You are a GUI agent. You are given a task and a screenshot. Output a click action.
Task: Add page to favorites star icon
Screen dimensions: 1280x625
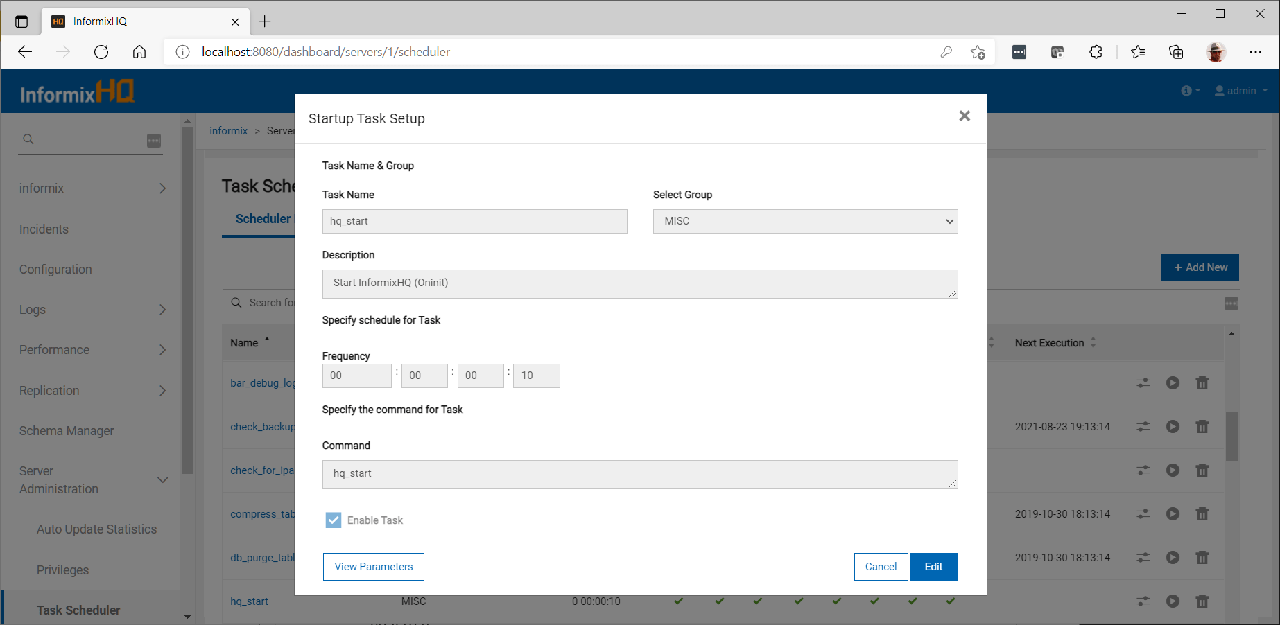pos(978,52)
